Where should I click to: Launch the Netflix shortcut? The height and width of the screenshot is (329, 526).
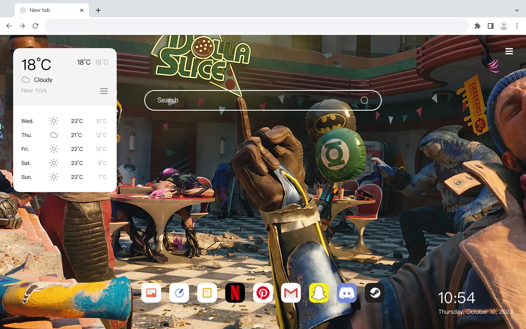[x=235, y=293]
